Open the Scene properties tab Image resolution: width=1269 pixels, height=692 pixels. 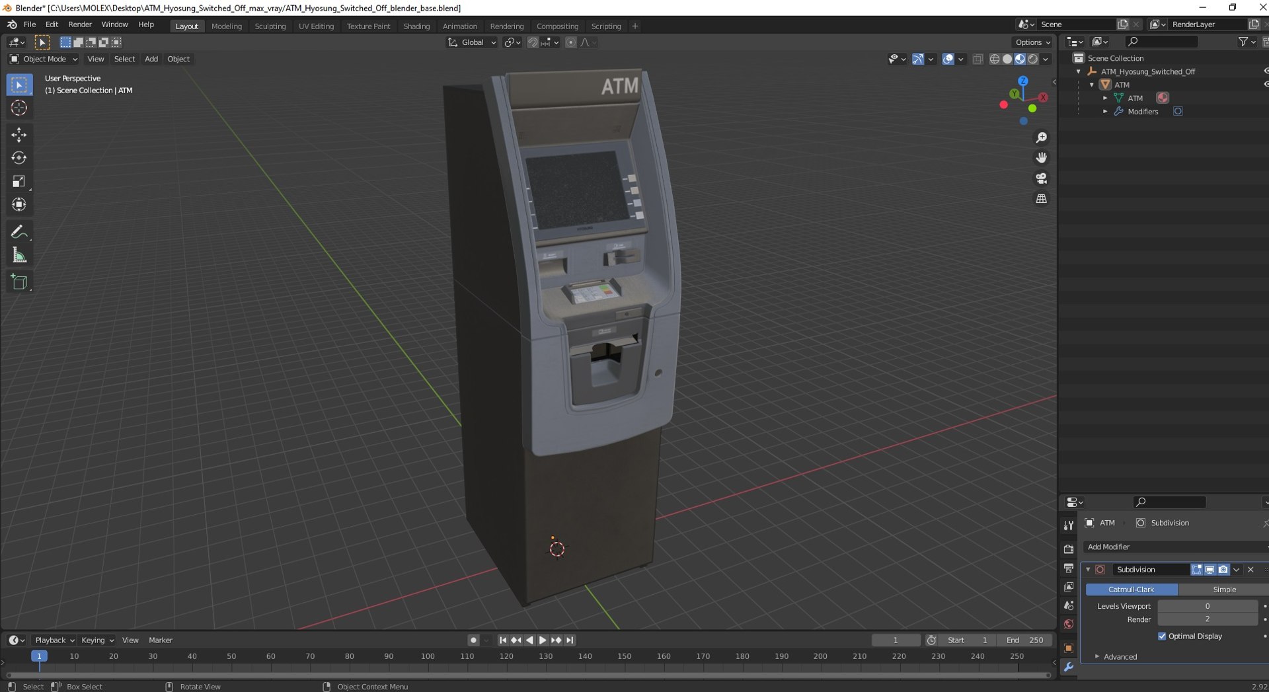pyautogui.click(x=1069, y=605)
